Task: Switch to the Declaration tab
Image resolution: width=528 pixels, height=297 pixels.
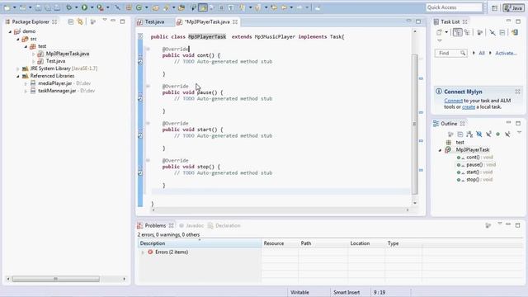Action: [x=224, y=225]
